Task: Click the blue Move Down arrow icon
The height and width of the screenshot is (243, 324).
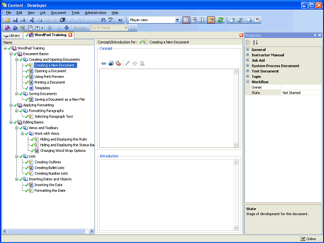Action: [x=66, y=28]
